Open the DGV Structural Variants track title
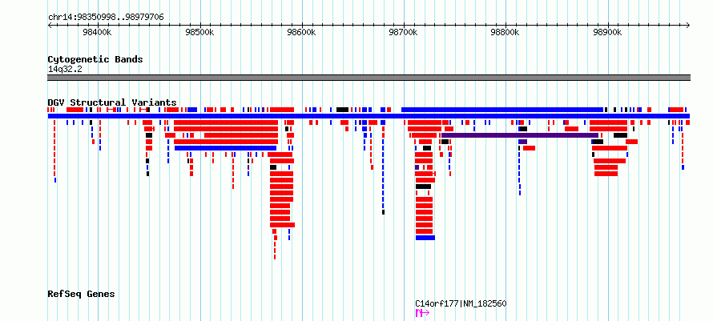Screen dimensions: 713x321 [112, 102]
